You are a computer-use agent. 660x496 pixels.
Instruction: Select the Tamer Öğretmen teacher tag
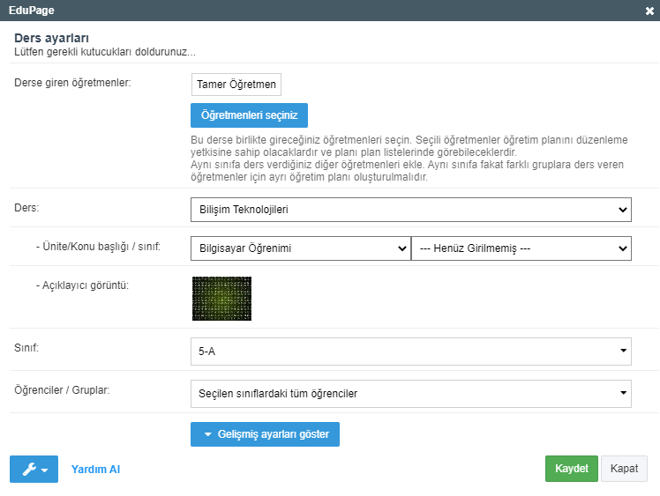tap(236, 85)
